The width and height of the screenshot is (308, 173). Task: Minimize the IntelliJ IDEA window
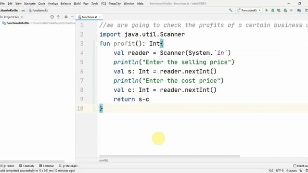click(x=289, y=3)
